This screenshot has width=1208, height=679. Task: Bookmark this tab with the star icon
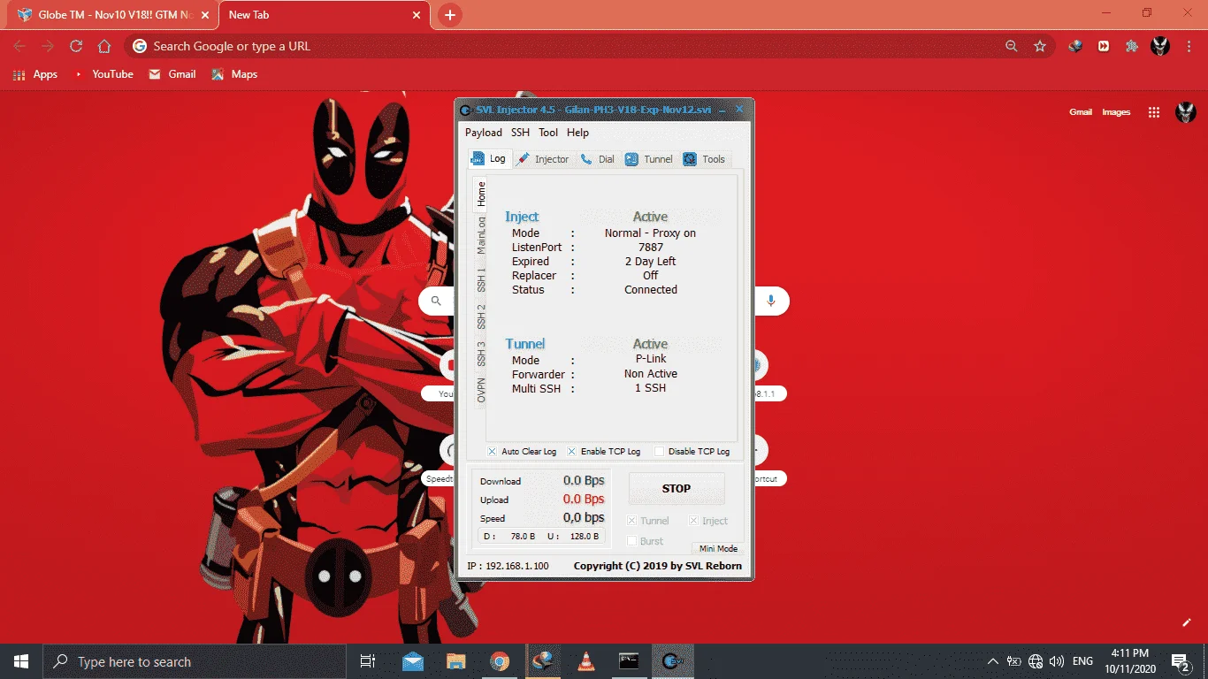point(1040,46)
